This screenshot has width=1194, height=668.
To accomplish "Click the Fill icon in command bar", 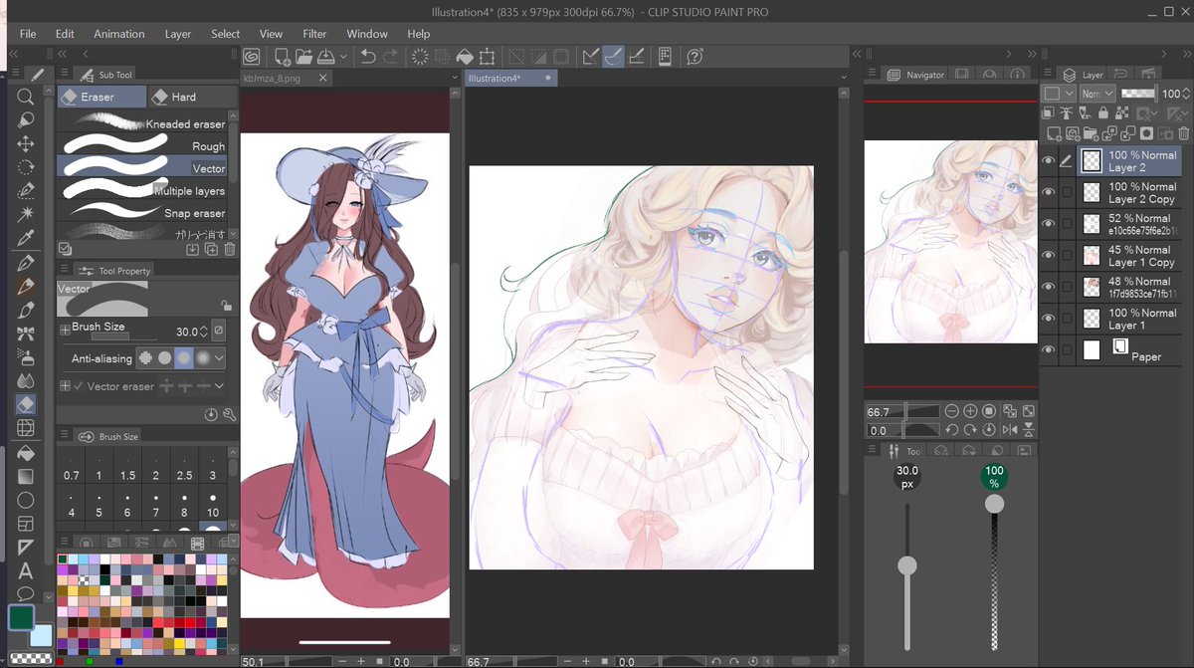I will point(465,57).
